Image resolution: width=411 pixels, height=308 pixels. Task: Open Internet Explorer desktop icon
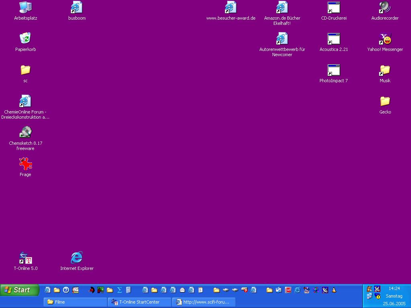[x=77, y=258]
